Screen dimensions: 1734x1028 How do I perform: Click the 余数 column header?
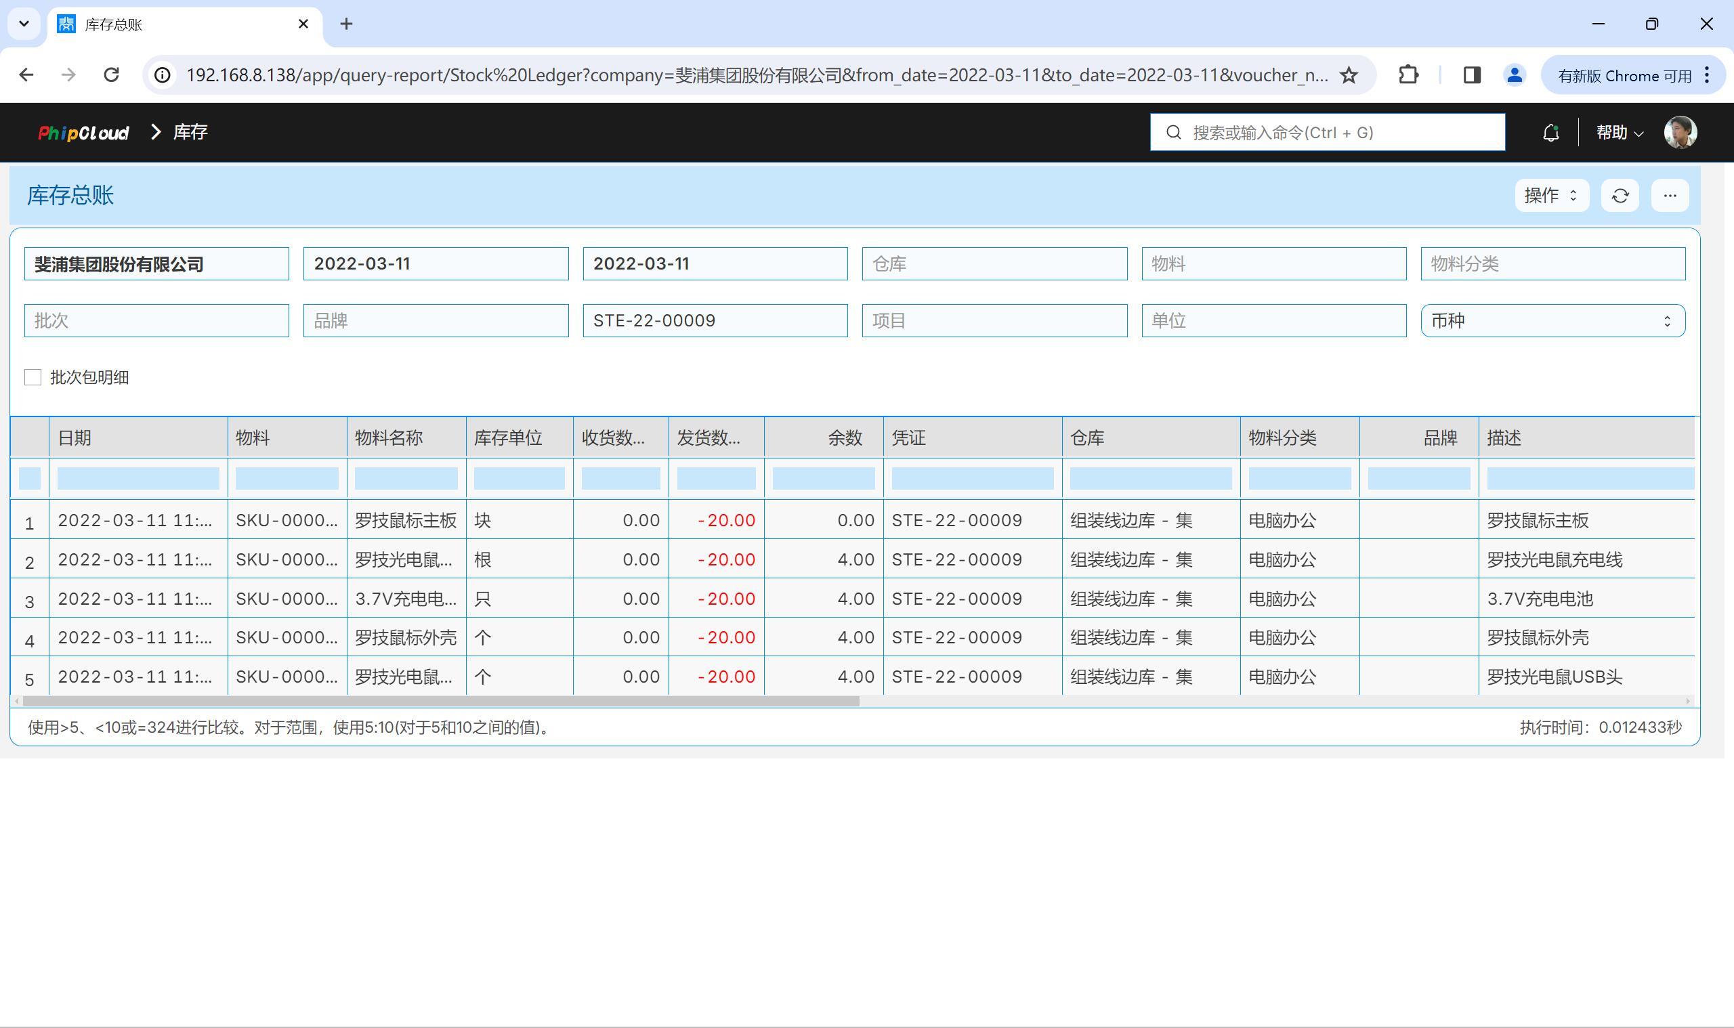coord(824,437)
